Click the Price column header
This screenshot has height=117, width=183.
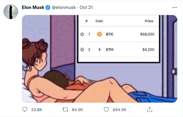pyautogui.click(x=149, y=21)
